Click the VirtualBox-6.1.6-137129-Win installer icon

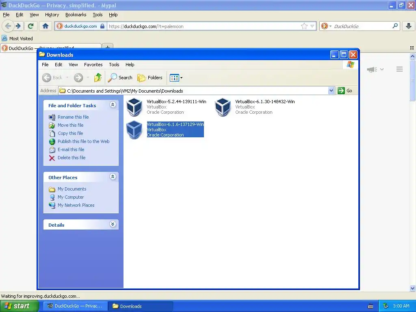click(x=134, y=130)
